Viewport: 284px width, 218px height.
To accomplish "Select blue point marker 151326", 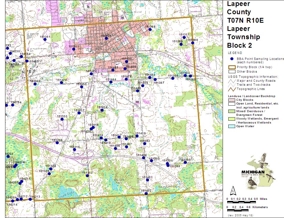I will 57,143.
